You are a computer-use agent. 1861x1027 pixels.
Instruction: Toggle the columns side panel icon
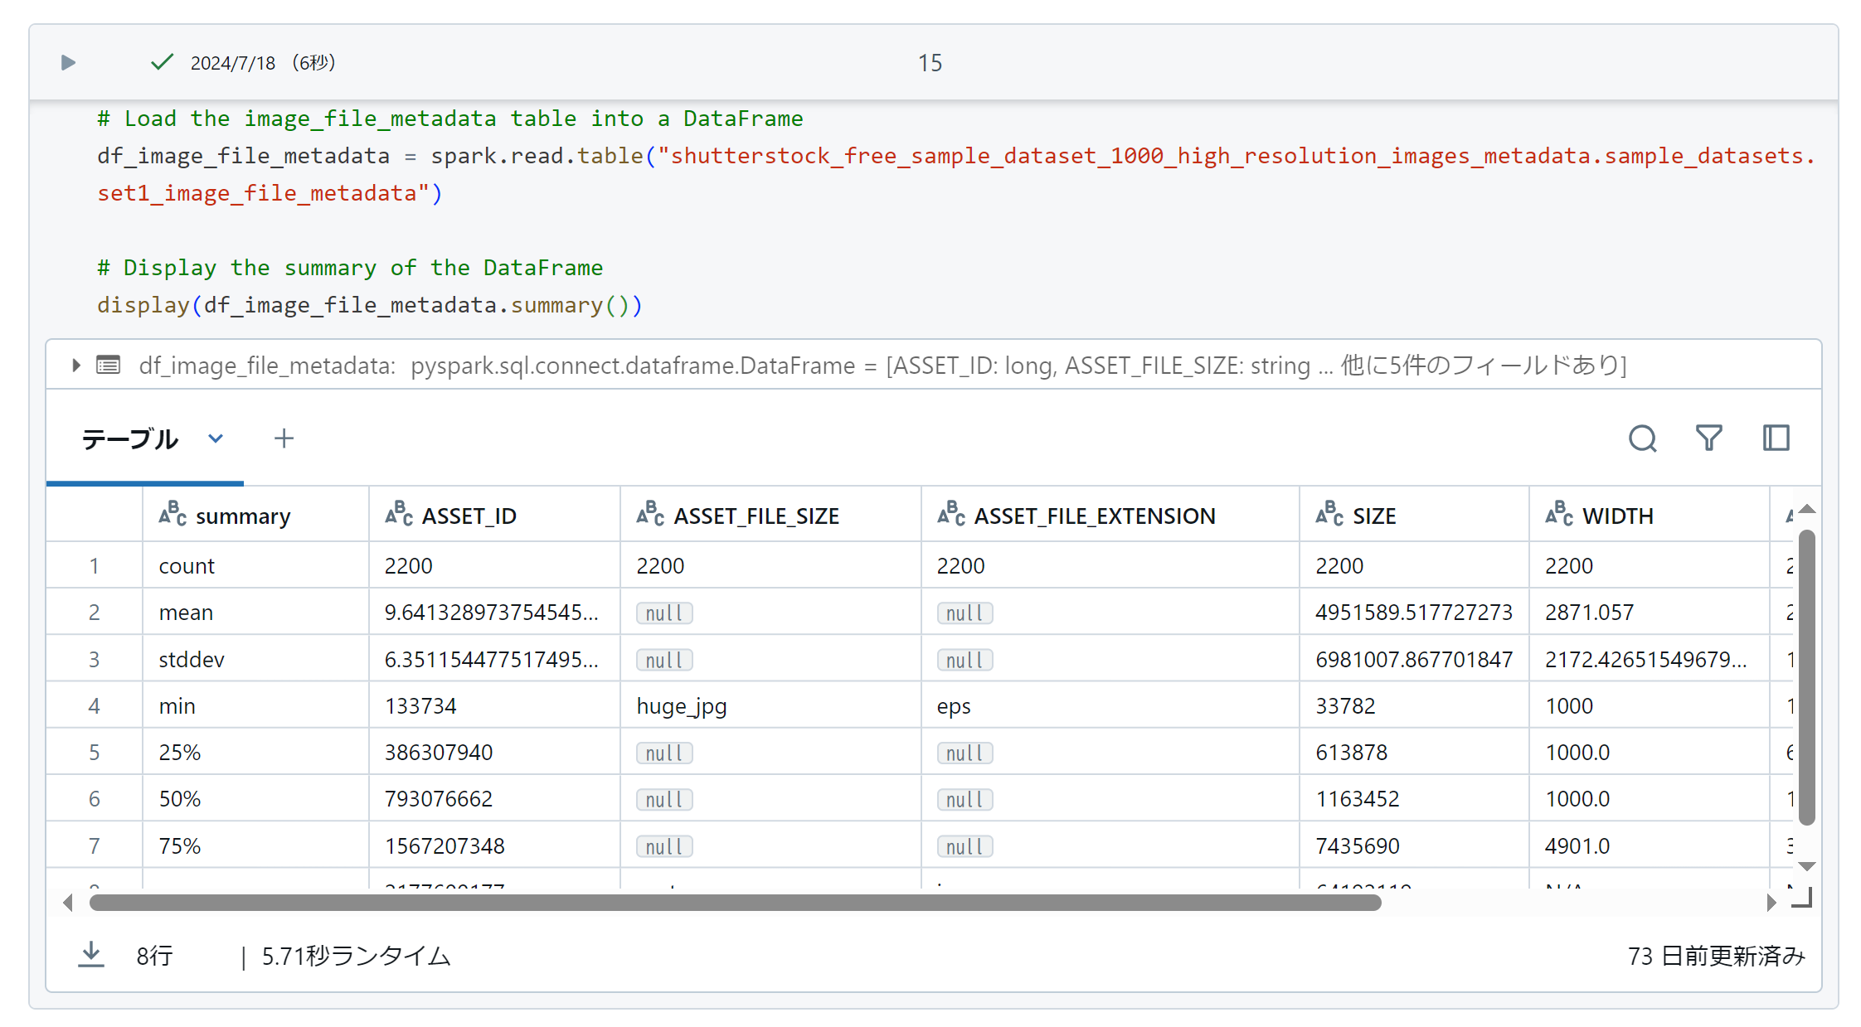coord(1776,438)
